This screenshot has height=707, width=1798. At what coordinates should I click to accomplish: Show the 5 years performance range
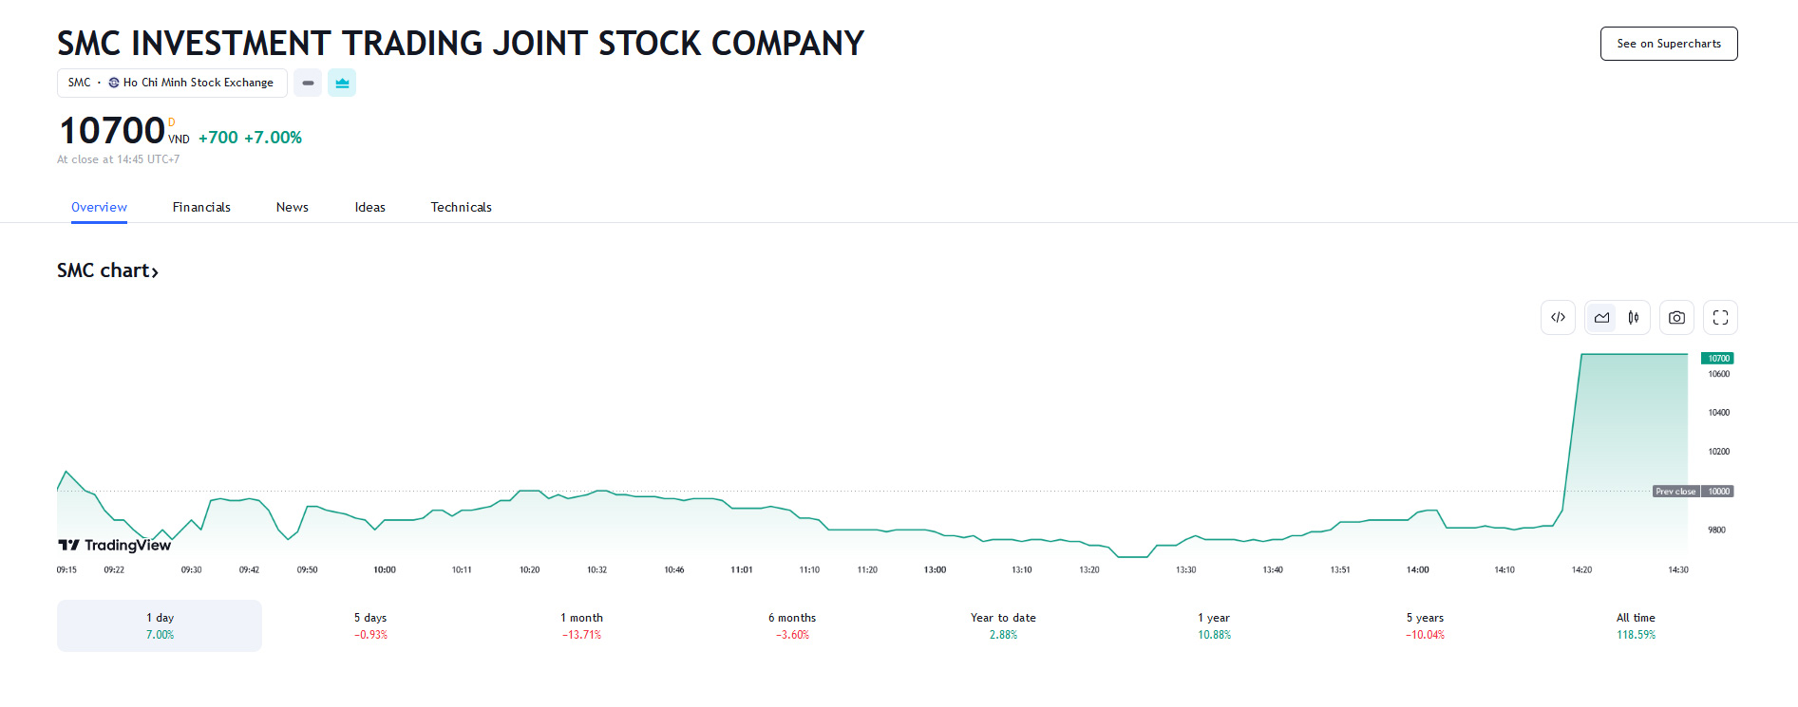[1425, 625]
